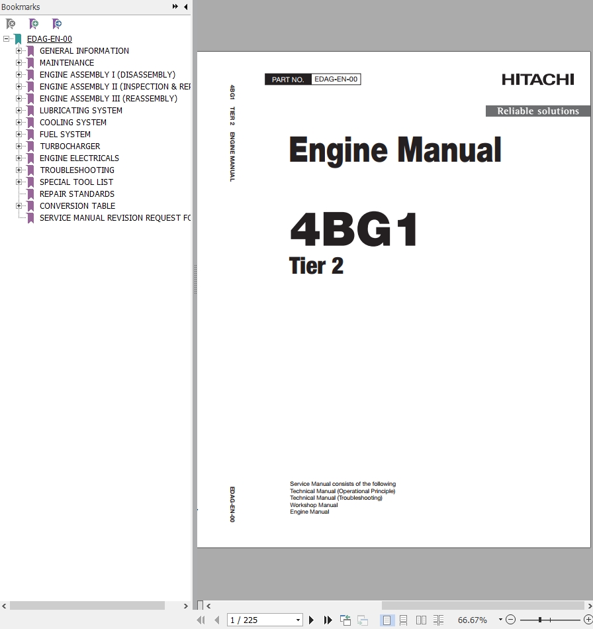Screen dimensions: 593x629
Task: Collapse the EDAG-EN-00 root bookmark
Action: 6,39
